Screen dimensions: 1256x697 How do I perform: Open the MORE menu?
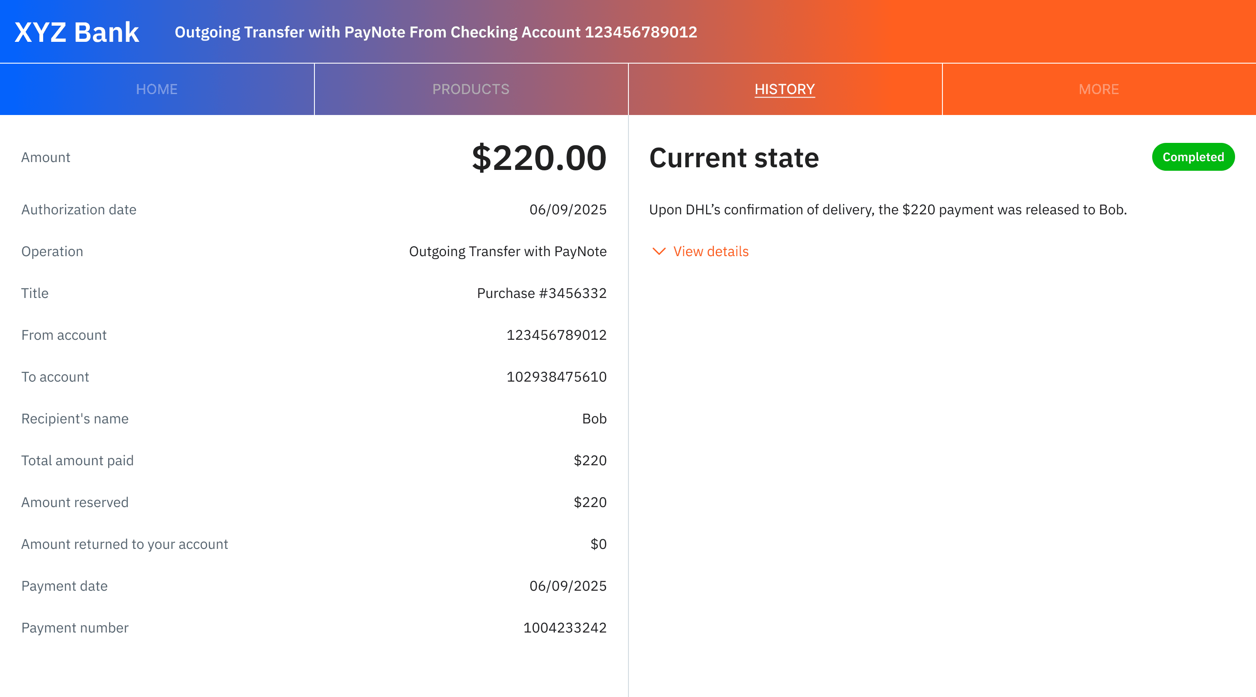[1098, 88]
